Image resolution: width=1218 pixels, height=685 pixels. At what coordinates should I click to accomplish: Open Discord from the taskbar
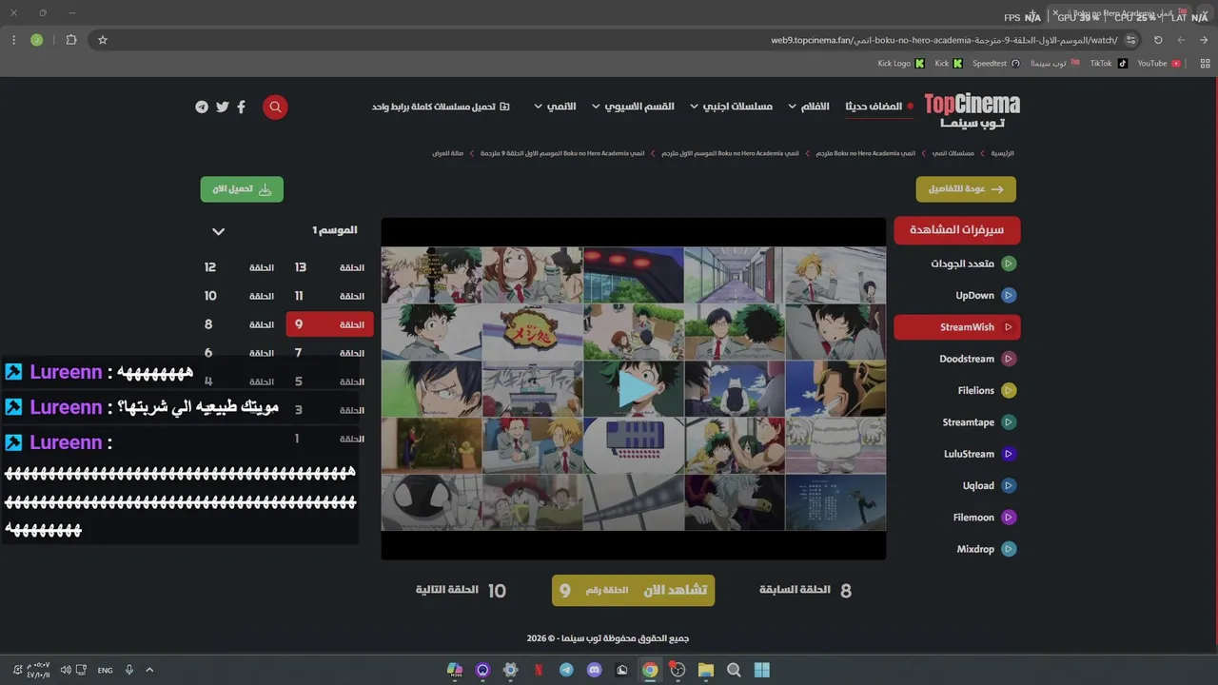click(595, 670)
